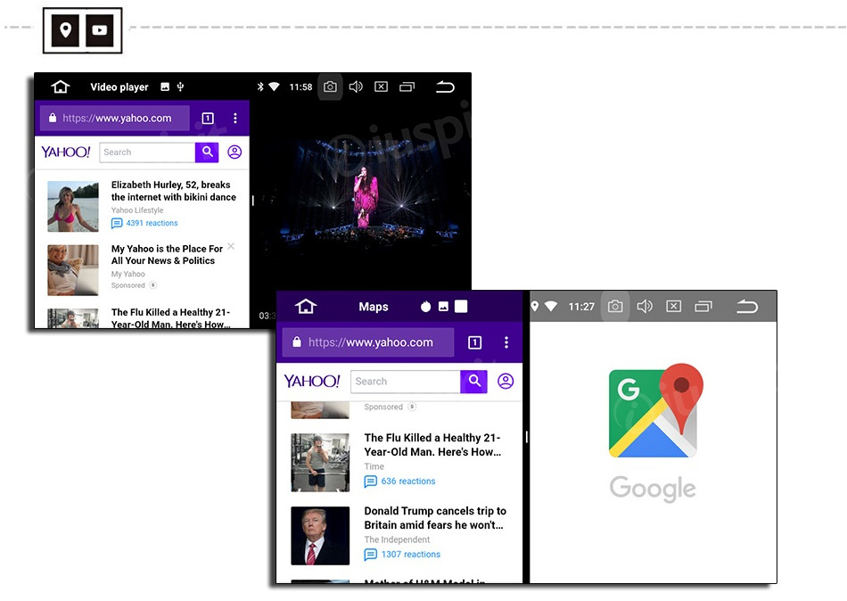This screenshot has width=847, height=601.
Task: Click the URL address bar in front browser
Action: [369, 342]
